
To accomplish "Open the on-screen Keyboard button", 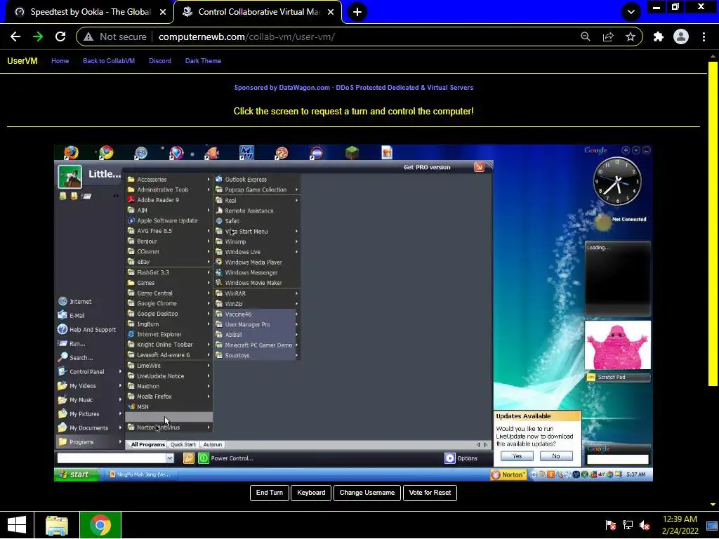I will pos(311,493).
